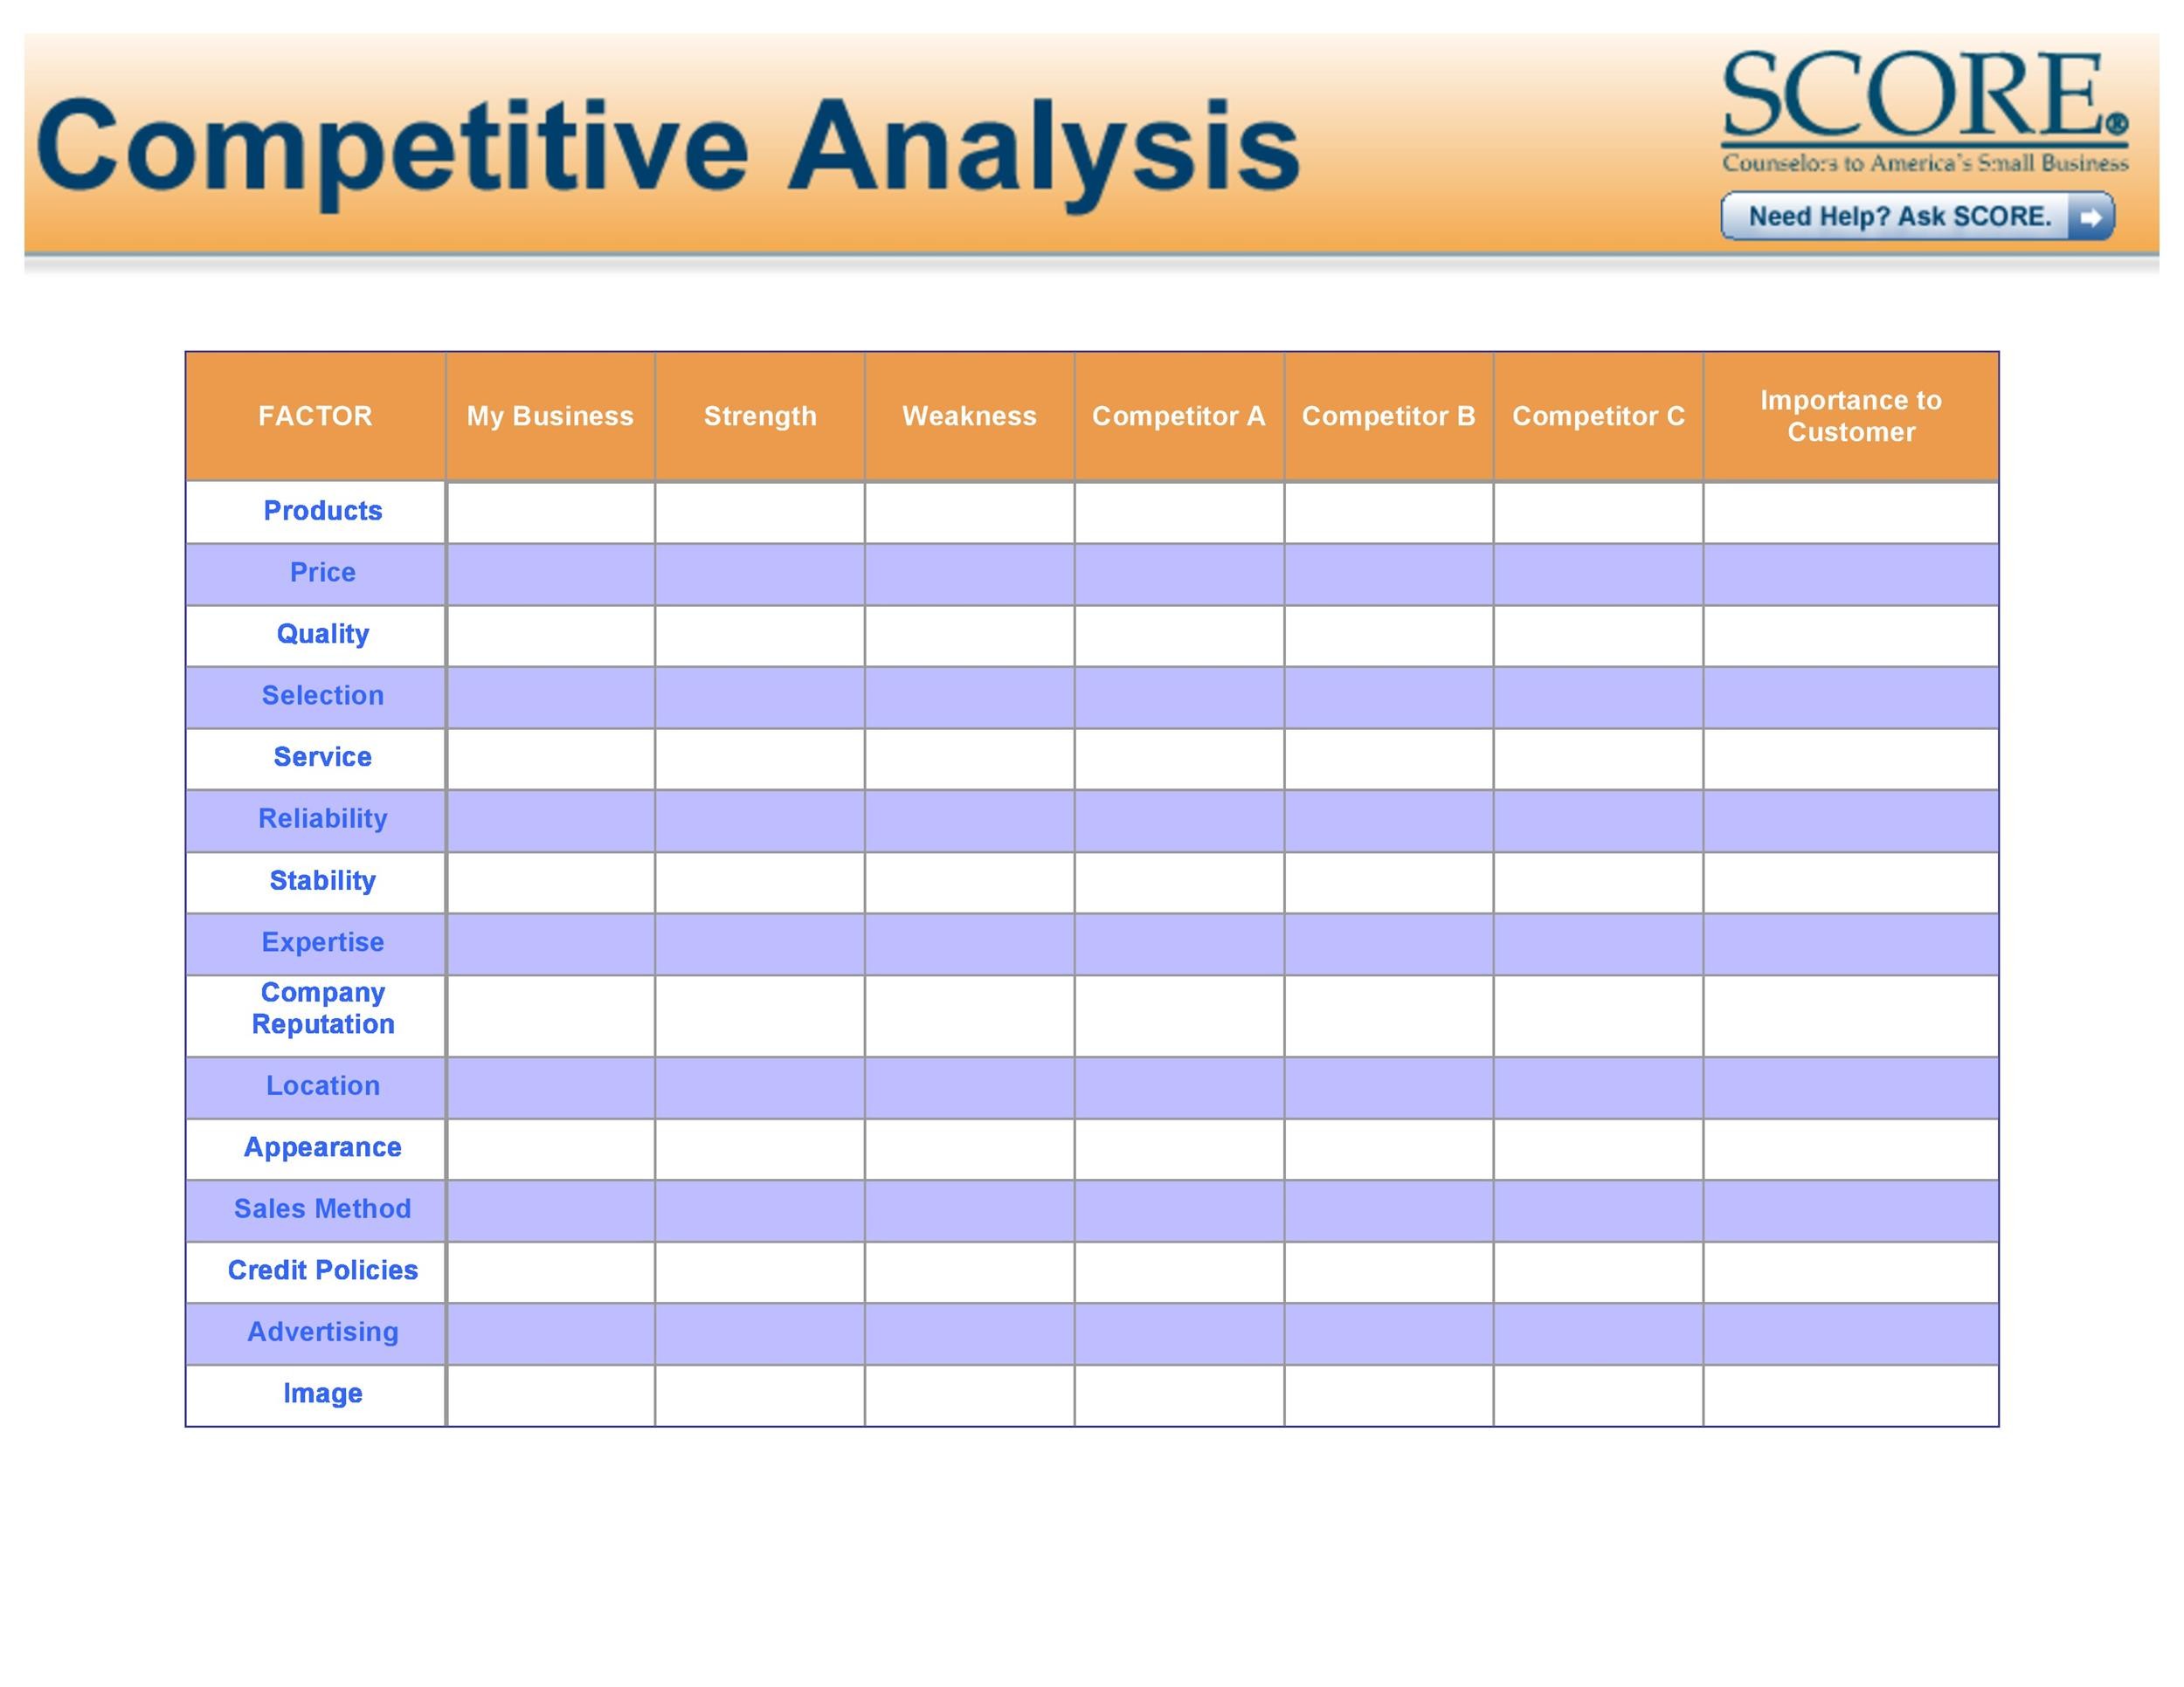Screen dimensions: 2184x1687
Task: Click the Location Strength cell
Action: point(761,1086)
